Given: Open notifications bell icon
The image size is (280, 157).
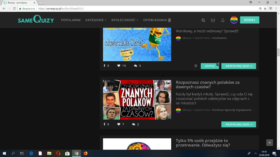Looking at the screenshot, I should click(223, 20).
